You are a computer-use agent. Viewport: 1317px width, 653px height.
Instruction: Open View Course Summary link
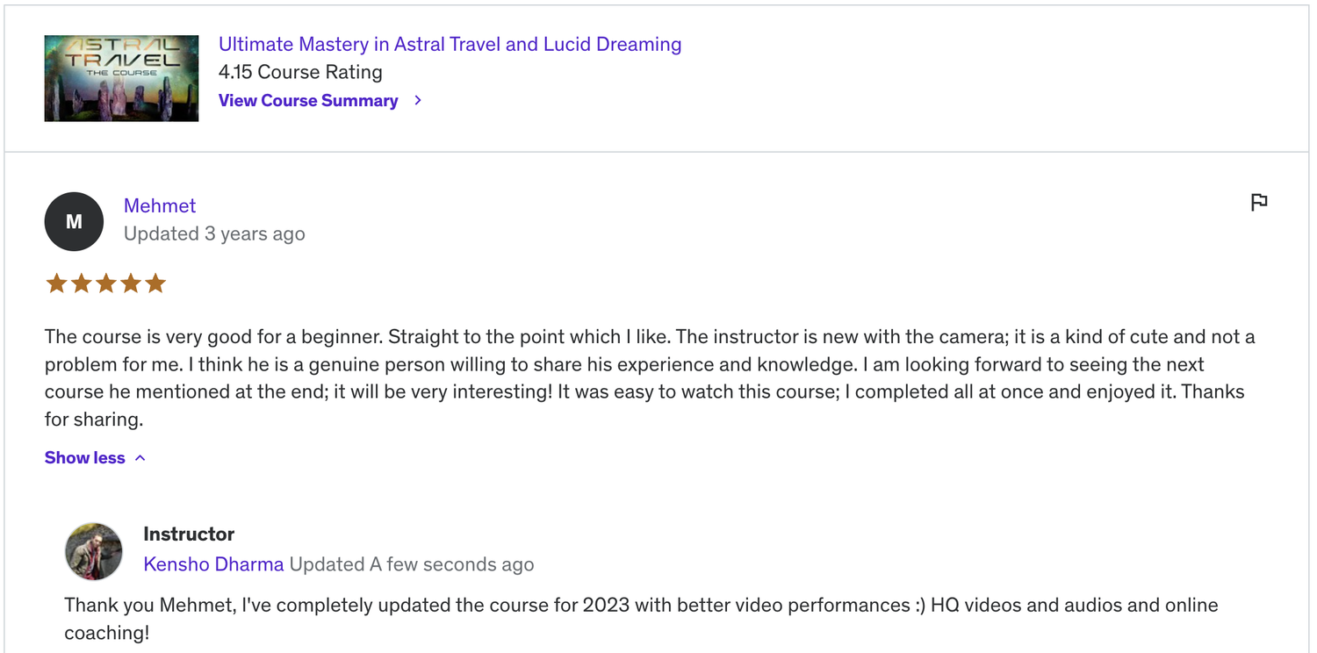(308, 100)
